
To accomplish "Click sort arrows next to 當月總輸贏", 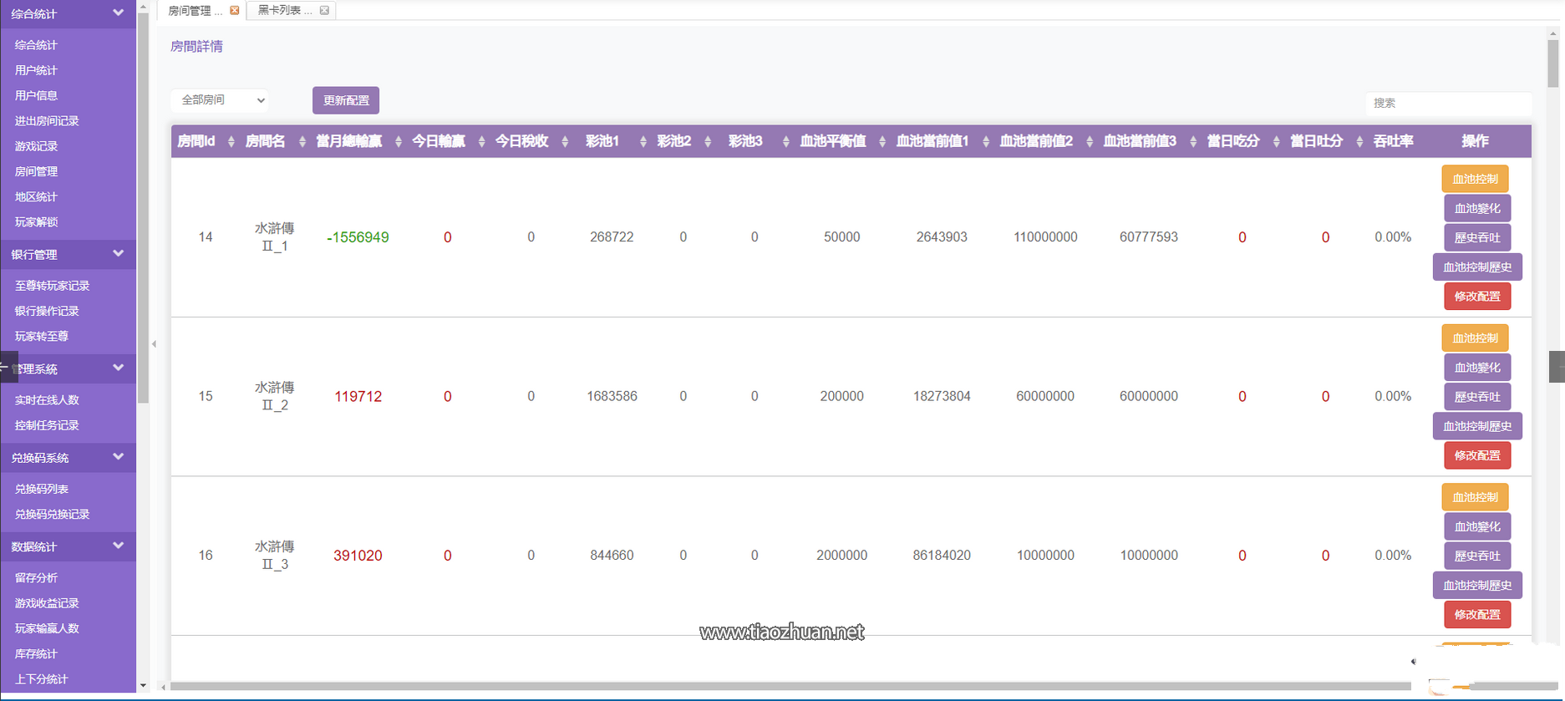I will click(x=398, y=142).
